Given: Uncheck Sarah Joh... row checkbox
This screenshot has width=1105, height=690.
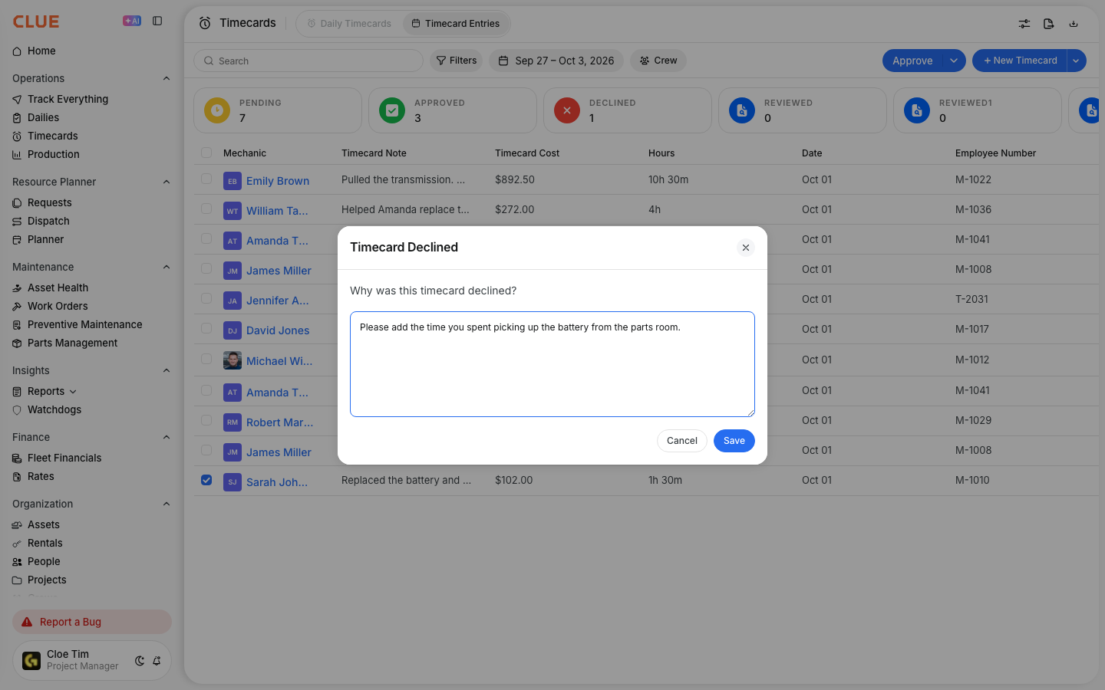Looking at the screenshot, I should click(x=206, y=480).
